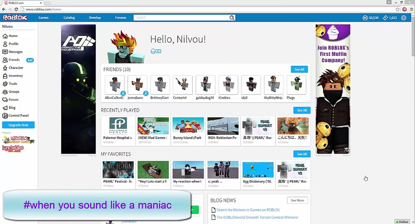Select the ROBLOX.com browser tab

[23, 3]
